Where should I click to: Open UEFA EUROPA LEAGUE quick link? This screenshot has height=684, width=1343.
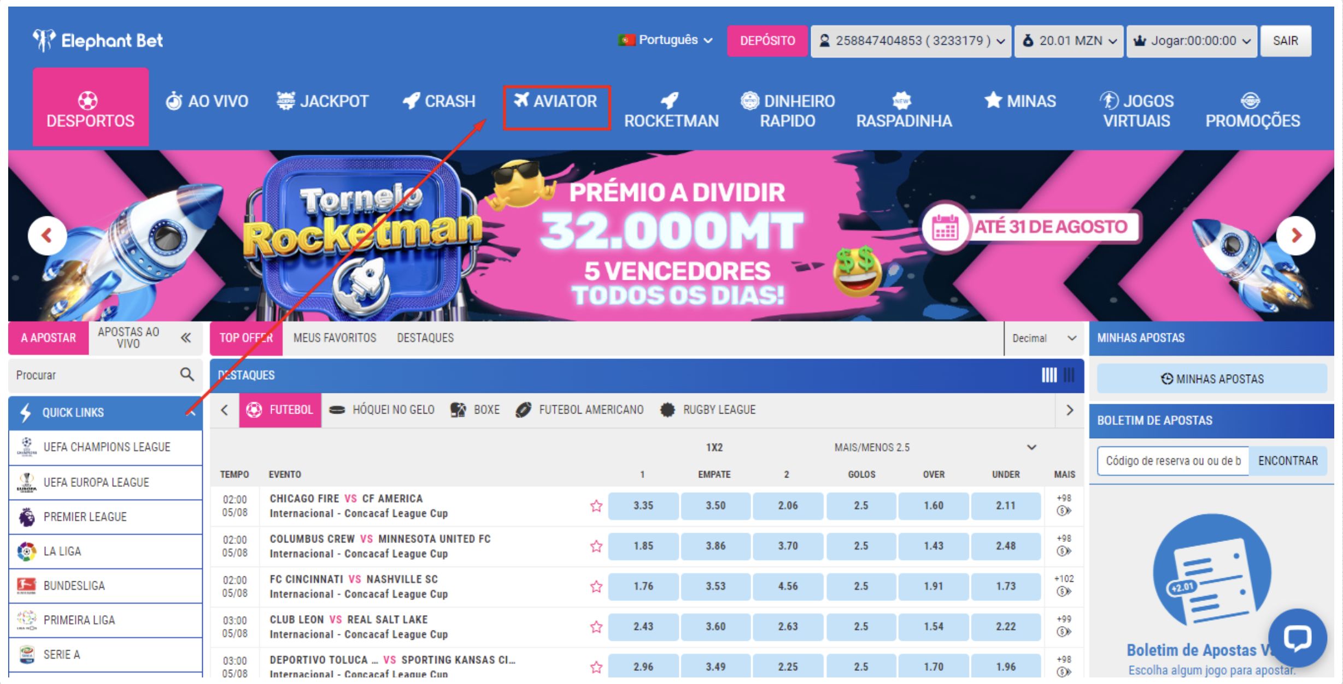105,482
